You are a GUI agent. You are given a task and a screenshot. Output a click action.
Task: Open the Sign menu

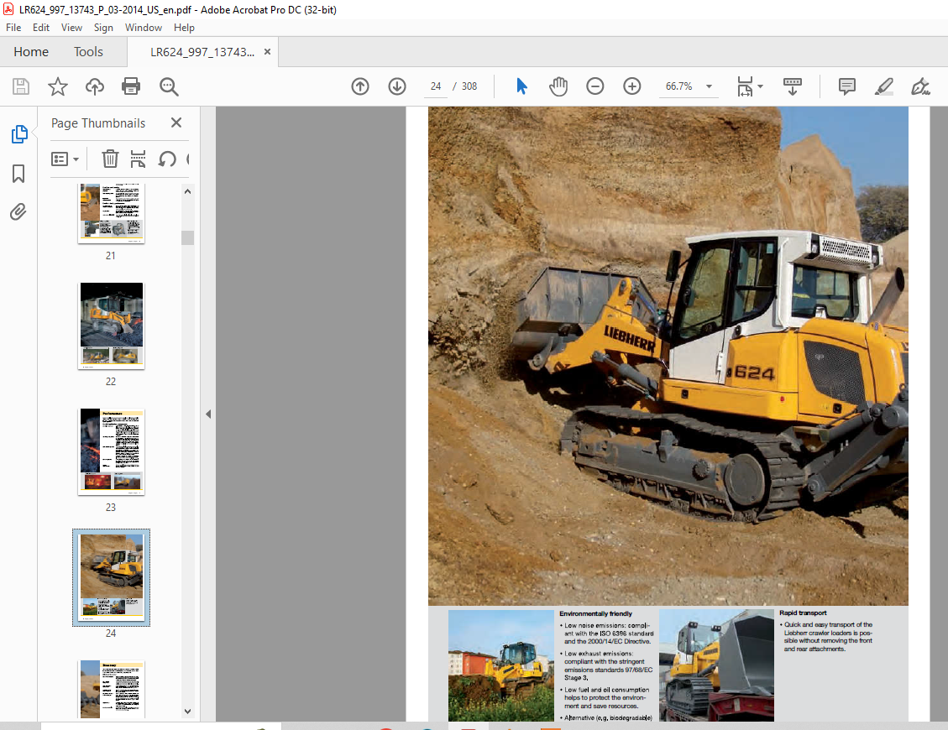point(103,28)
